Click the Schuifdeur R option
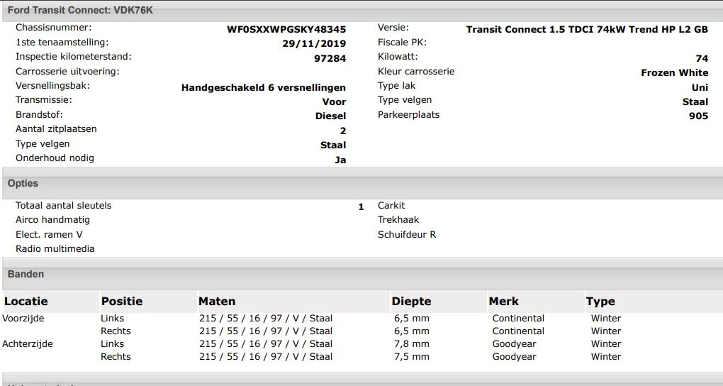The height and width of the screenshot is (386, 723). (x=407, y=234)
